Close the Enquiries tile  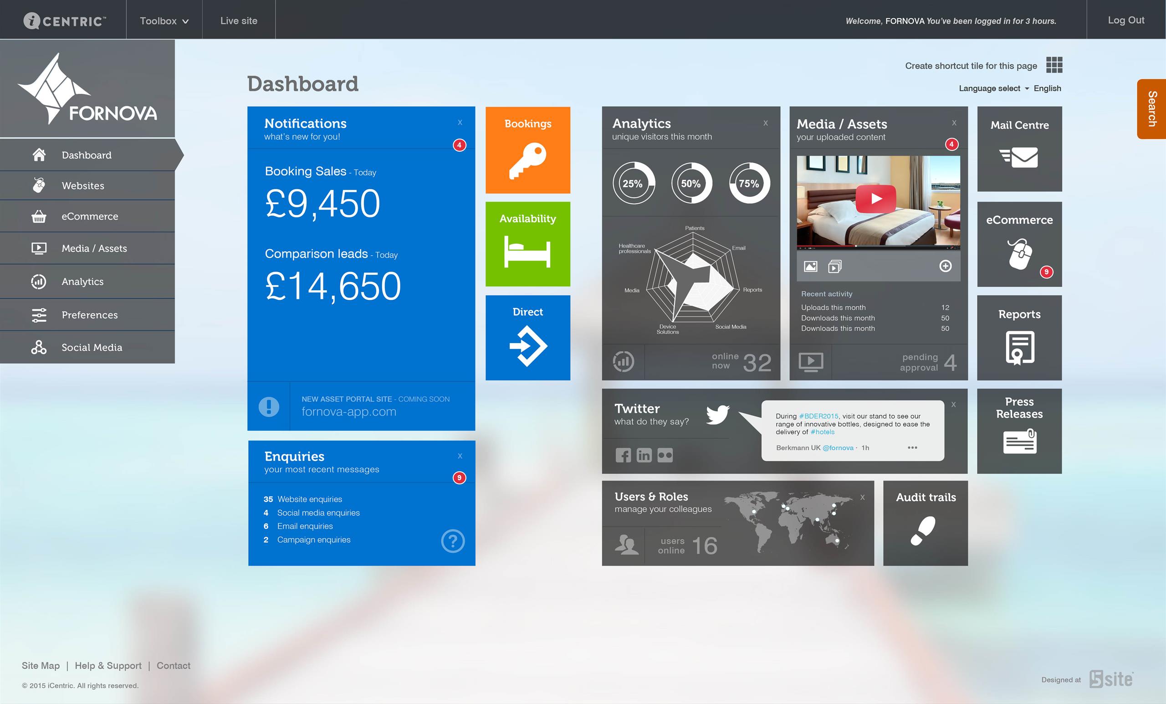460,456
